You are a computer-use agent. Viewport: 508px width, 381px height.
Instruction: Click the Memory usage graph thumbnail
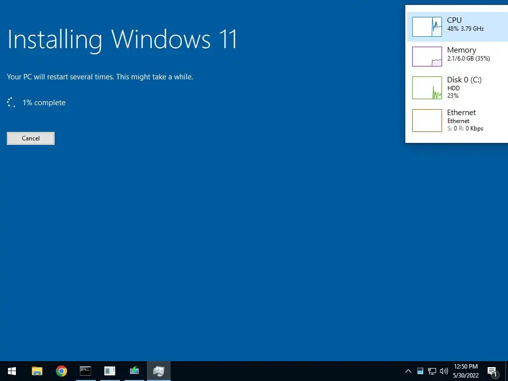click(x=427, y=57)
